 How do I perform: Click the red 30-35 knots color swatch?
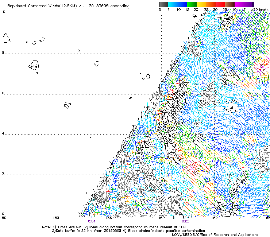220,4
